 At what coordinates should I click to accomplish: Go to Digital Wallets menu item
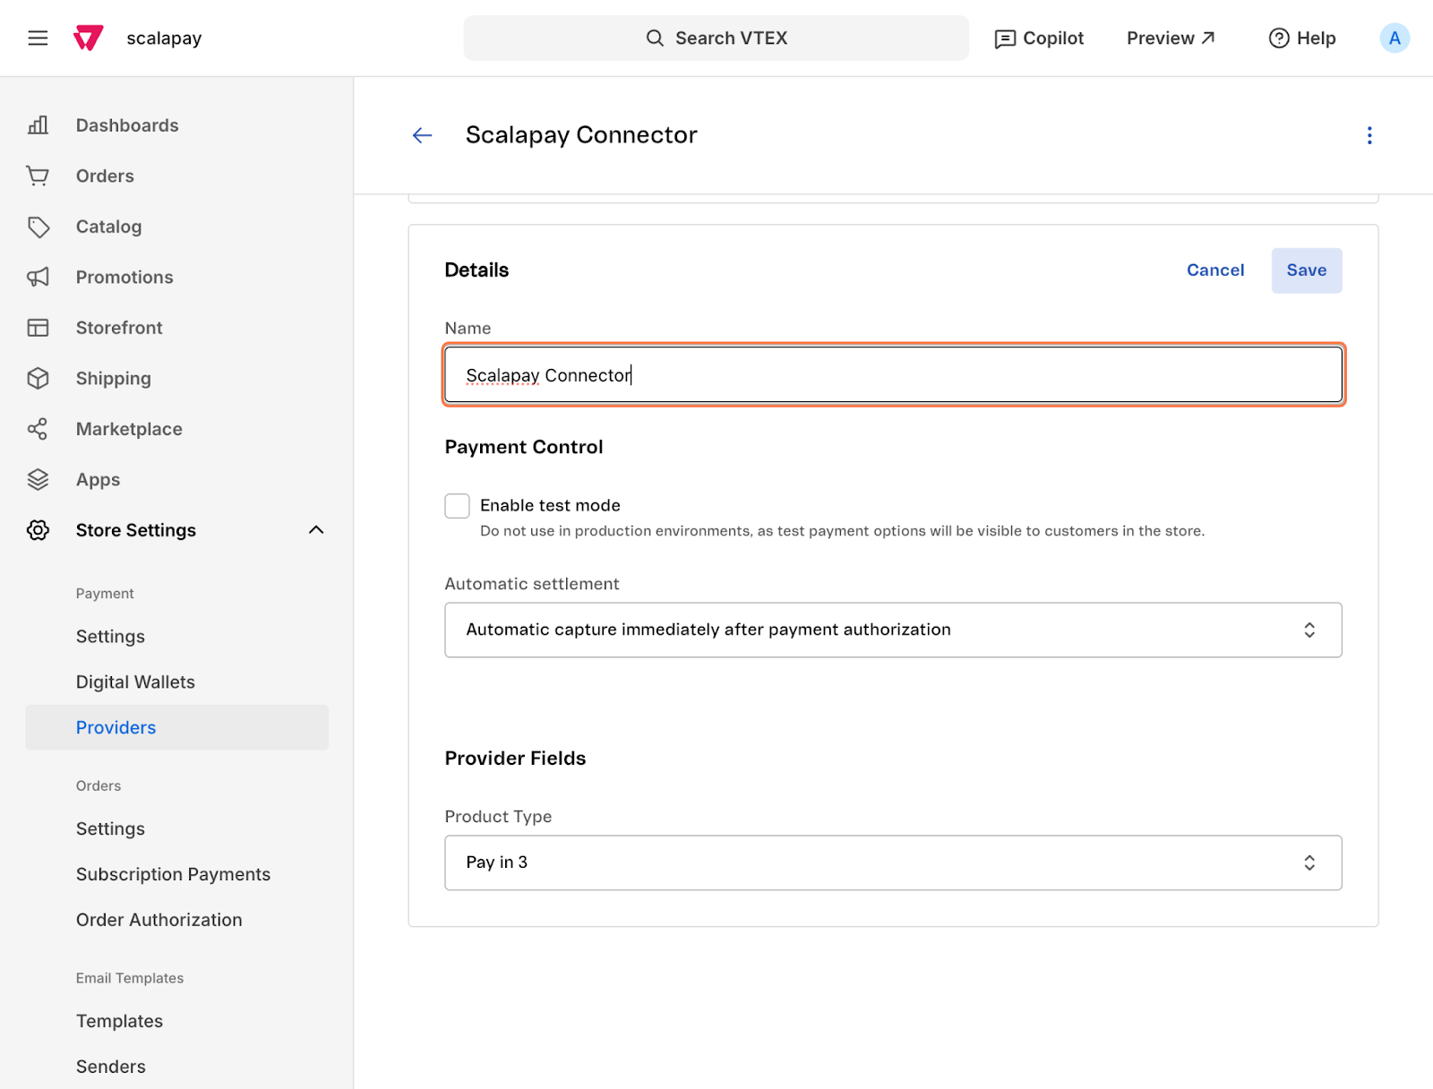tap(135, 682)
